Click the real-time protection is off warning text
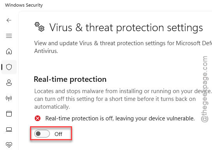The width and height of the screenshot is (212, 150). point(120,118)
